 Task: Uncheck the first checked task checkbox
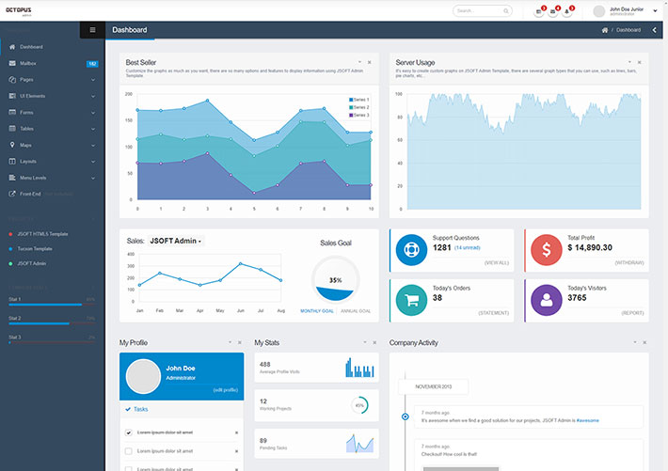click(129, 432)
